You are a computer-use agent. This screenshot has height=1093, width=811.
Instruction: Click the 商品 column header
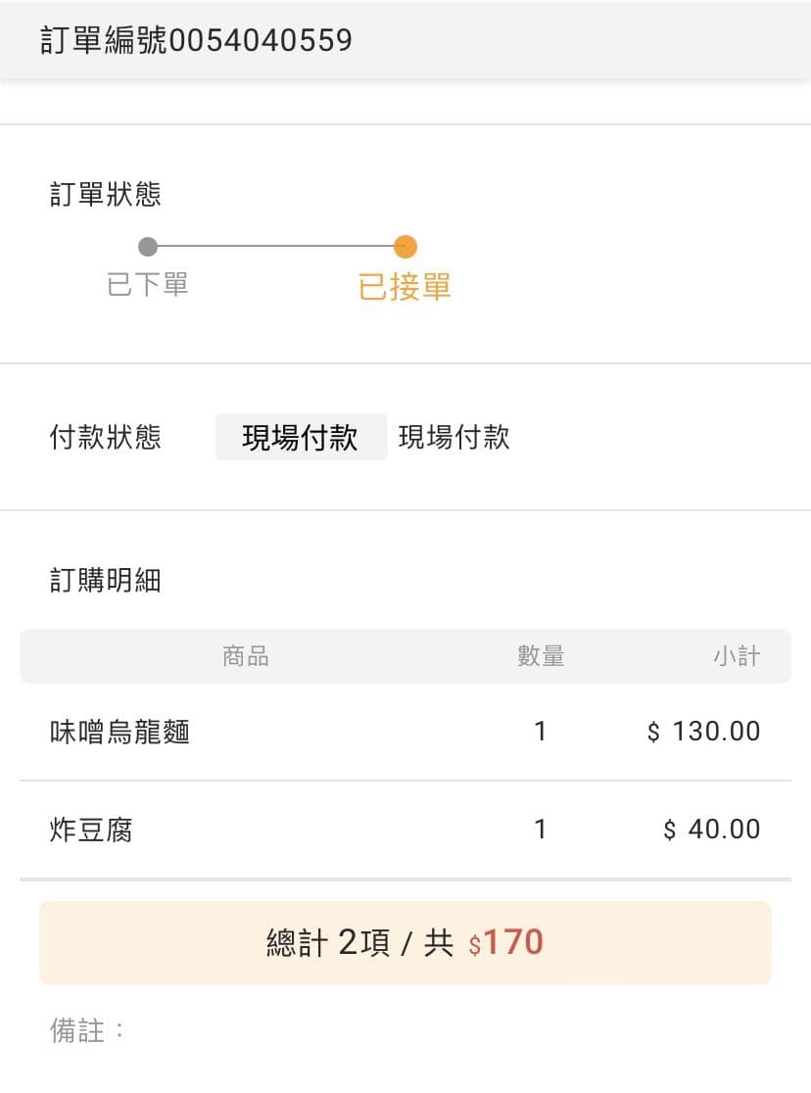coord(246,656)
